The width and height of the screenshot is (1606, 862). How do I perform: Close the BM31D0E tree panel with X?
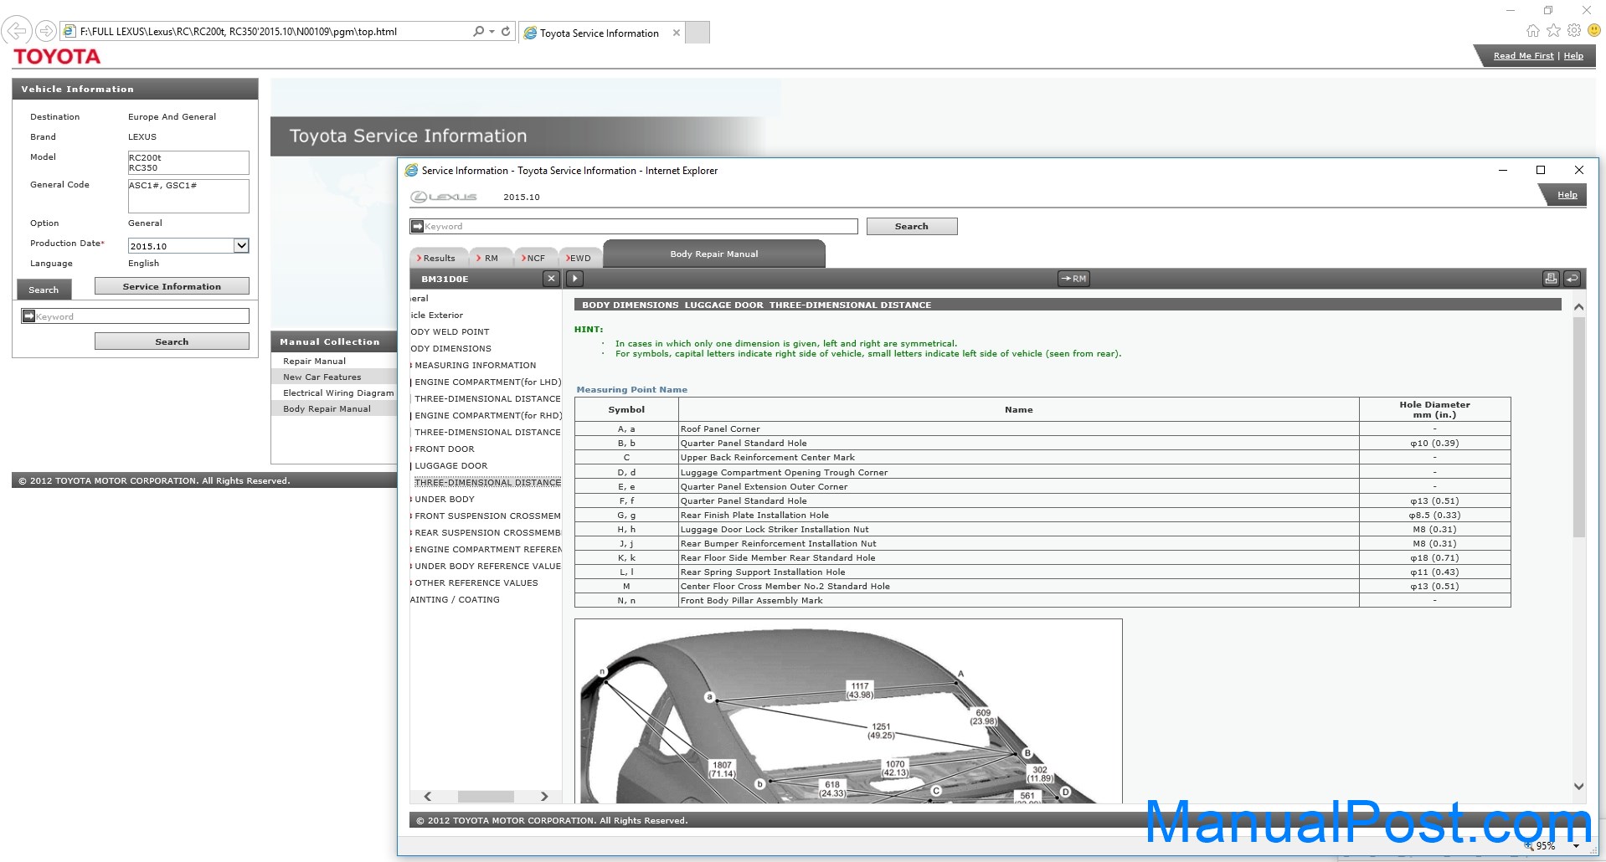coord(551,279)
